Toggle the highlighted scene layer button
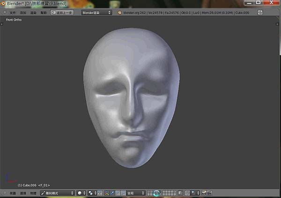 point(156,193)
